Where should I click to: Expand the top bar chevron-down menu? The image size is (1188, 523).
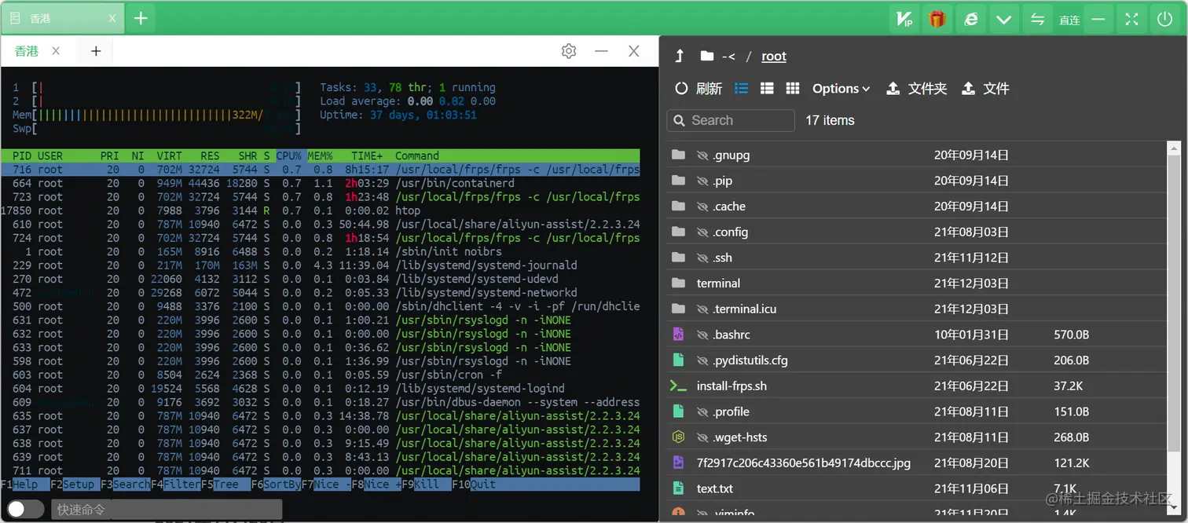1003,20
